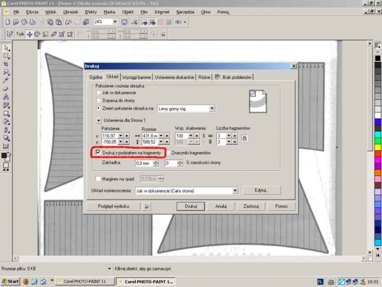Select the Text tool (letter A)
The width and height of the screenshot is (382, 287).
[x=6, y=97]
